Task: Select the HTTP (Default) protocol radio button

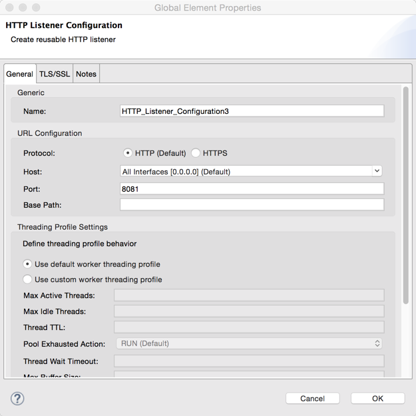Action: (128, 153)
